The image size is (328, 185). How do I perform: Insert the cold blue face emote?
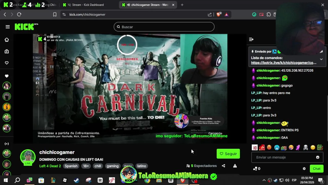(x=276, y=147)
